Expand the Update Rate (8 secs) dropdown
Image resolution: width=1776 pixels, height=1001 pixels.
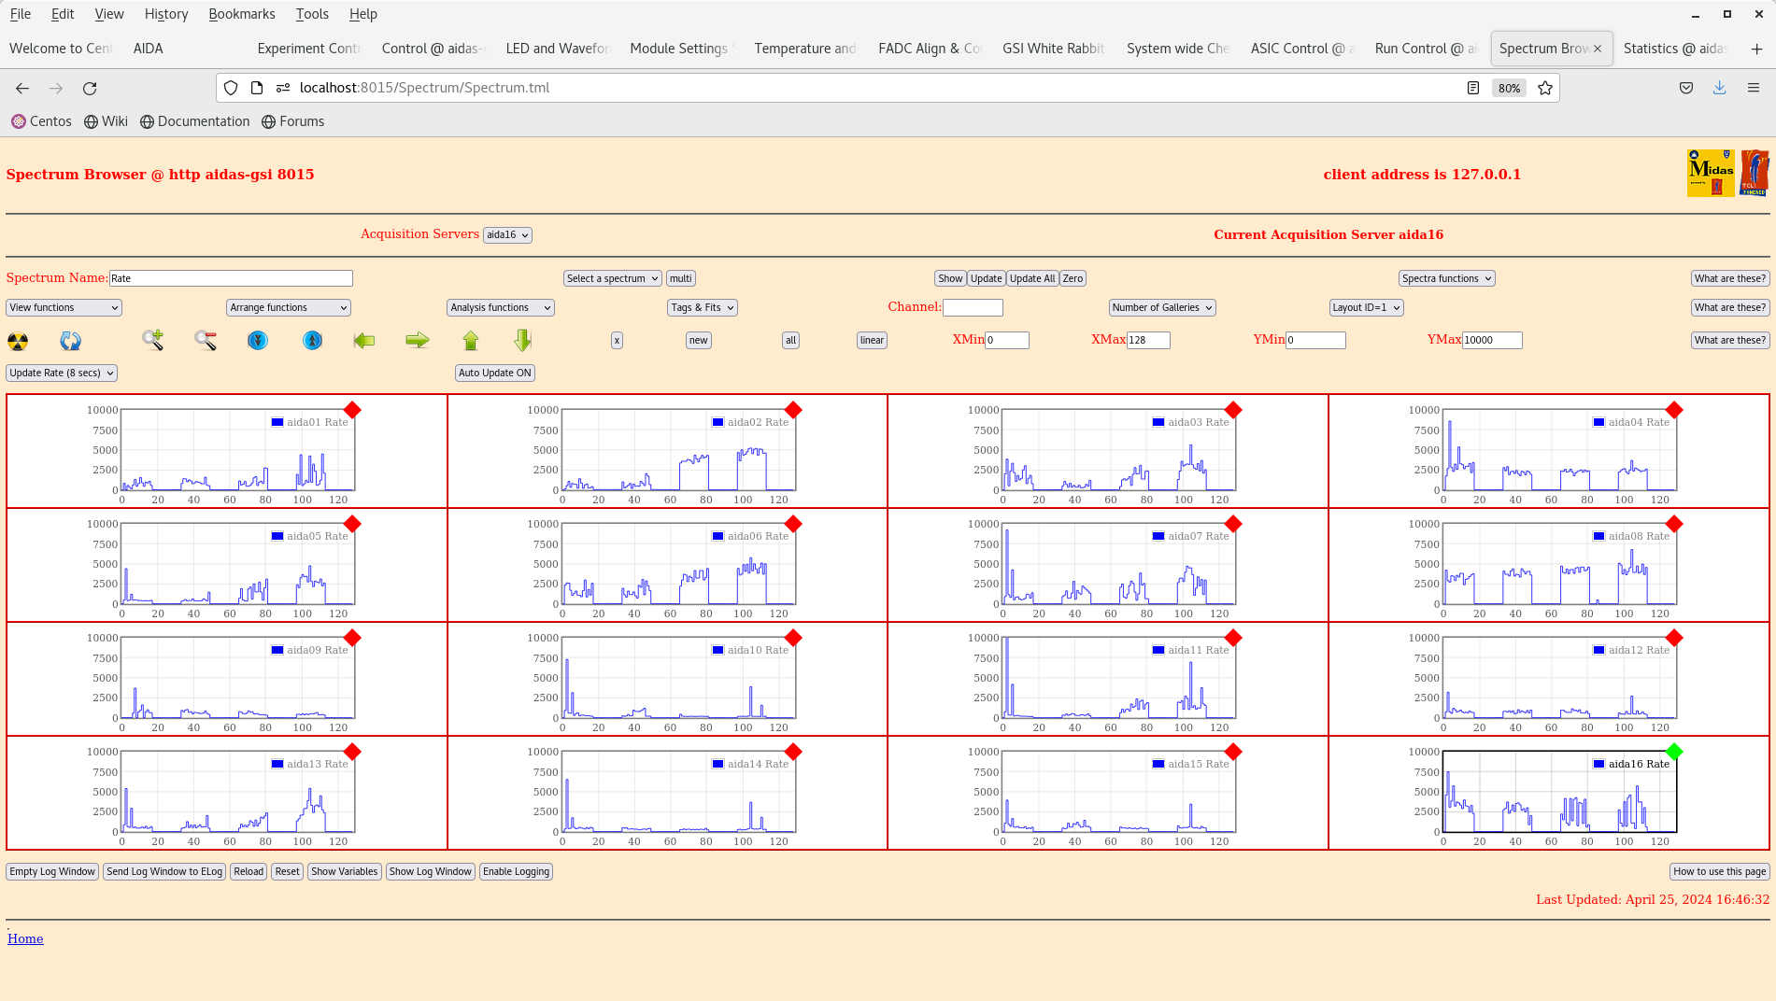[62, 373]
